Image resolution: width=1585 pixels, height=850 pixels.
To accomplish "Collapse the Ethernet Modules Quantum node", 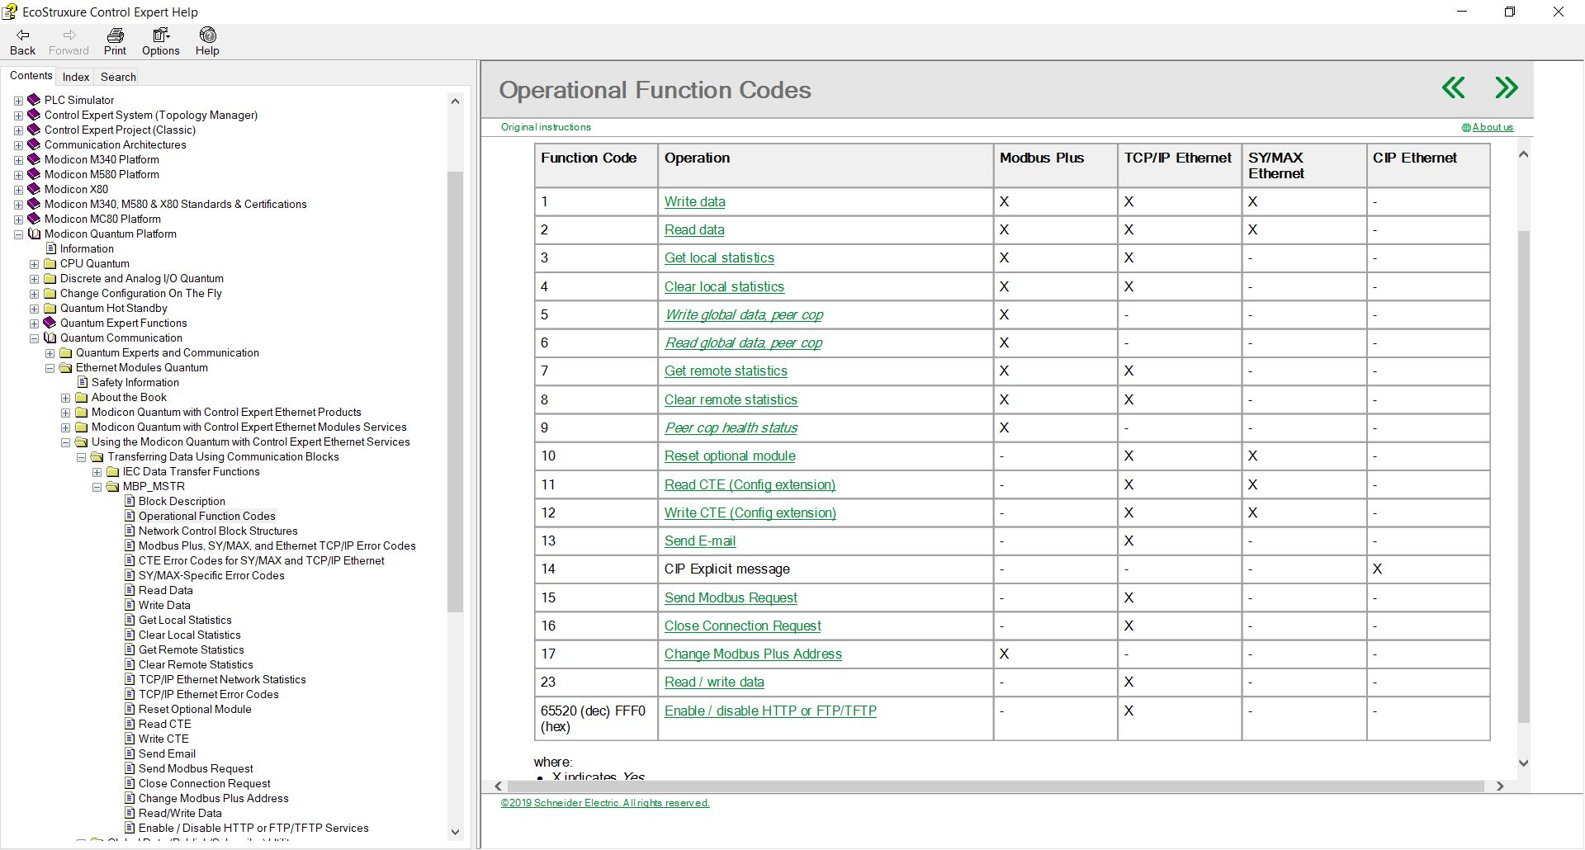I will (50, 368).
